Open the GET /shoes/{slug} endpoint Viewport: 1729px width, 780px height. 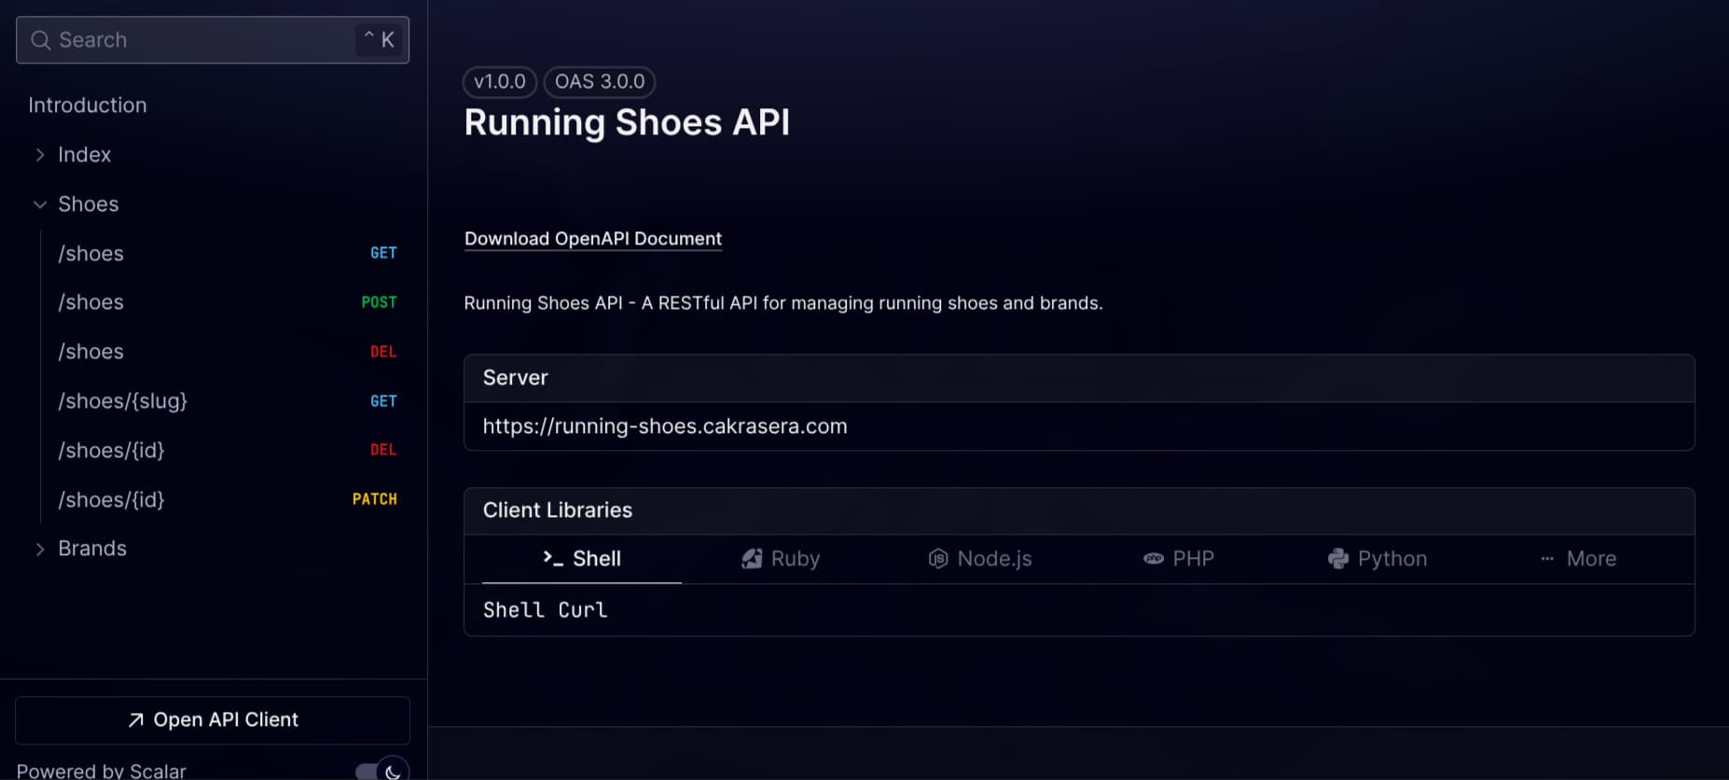point(228,401)
